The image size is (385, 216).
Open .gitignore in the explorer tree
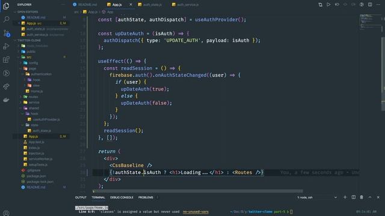pos(34,170)
